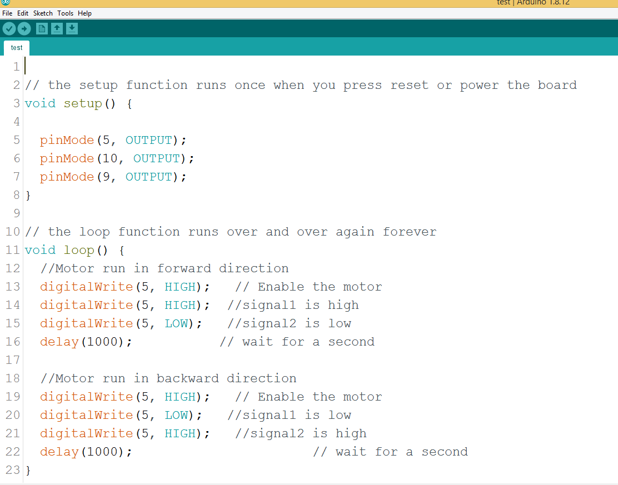Open the Tools menu
The width and height of the screenshot is (618, 485).
[x=65, y=13]
